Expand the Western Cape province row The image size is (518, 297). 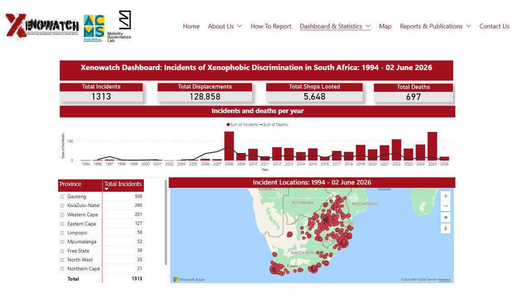point(62,215)
